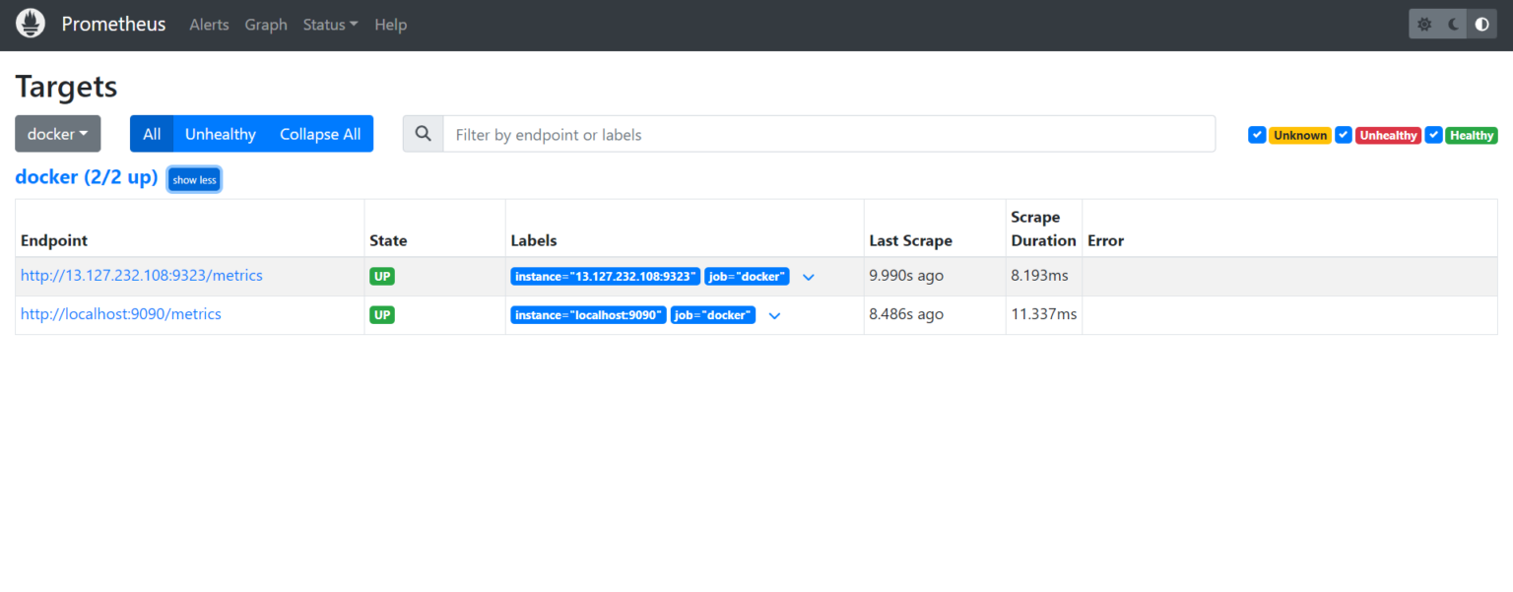1513x592 pixels.
Task: Click the endpoint filter input field
Action: click(x=690, y=134)
